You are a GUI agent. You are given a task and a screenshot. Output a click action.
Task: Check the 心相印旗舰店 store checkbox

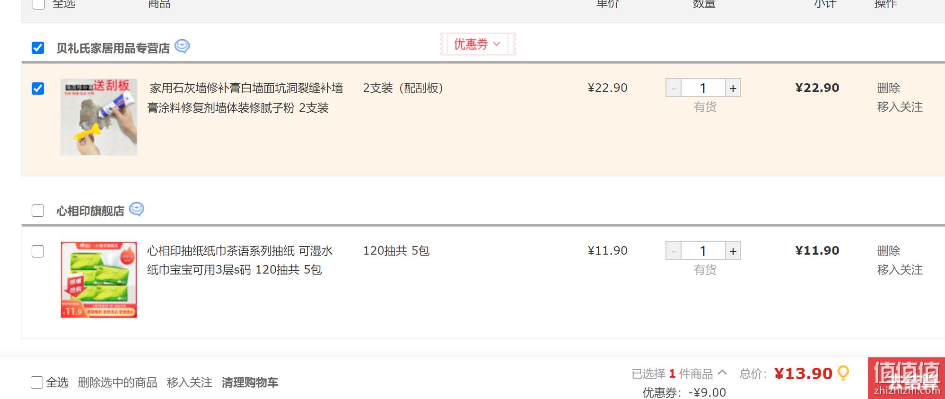coord(38,211)
